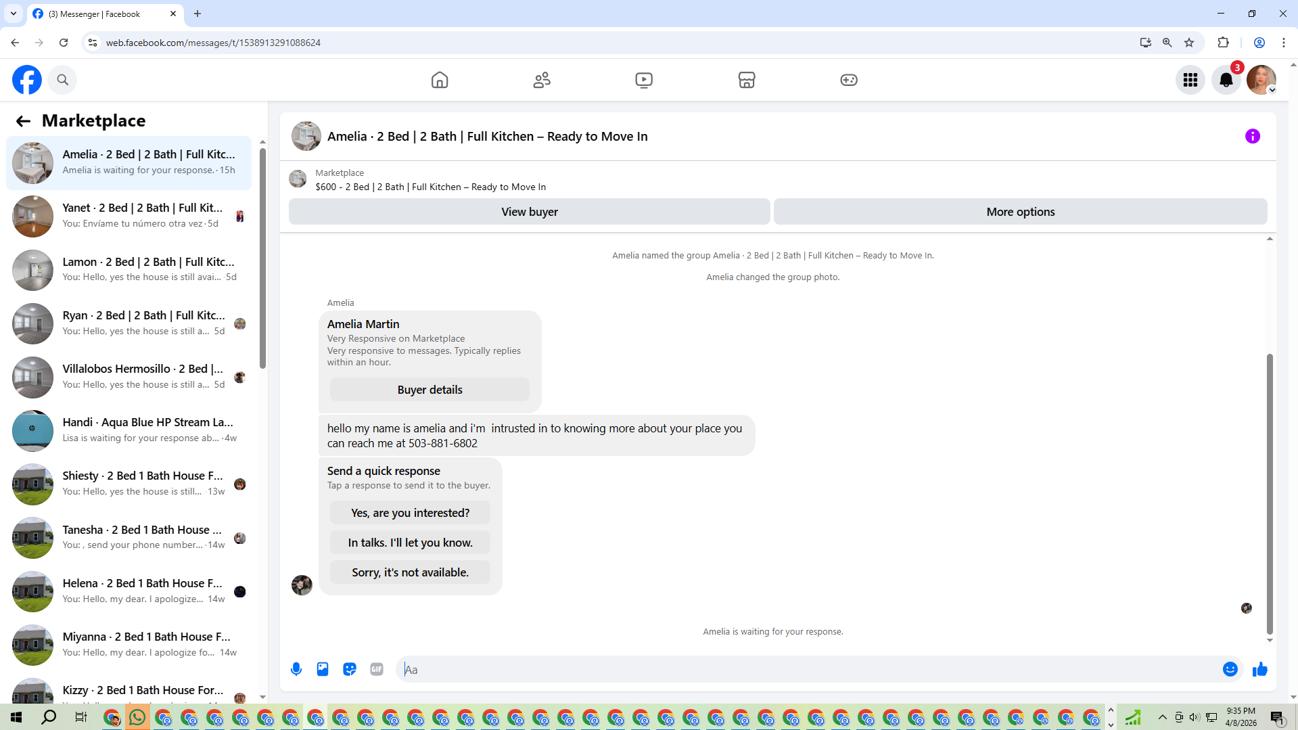Open notifications bell
This screenshot has height=730, width=1298.
(x=1226, y=80)
